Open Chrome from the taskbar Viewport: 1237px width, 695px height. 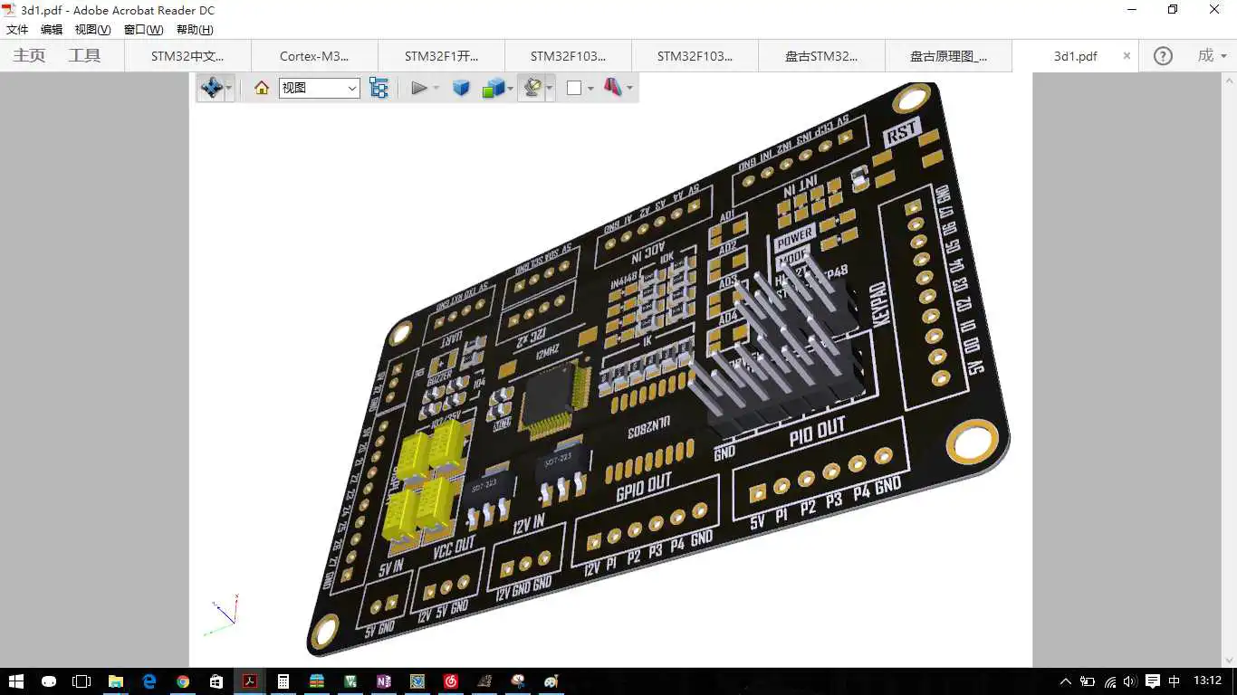183,681
